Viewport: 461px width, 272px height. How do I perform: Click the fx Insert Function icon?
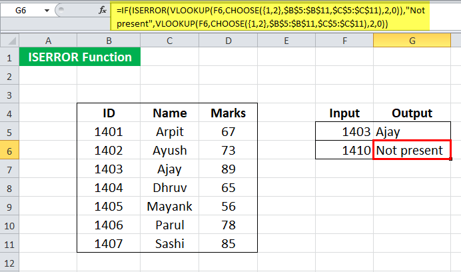click(x=103, y=11)
